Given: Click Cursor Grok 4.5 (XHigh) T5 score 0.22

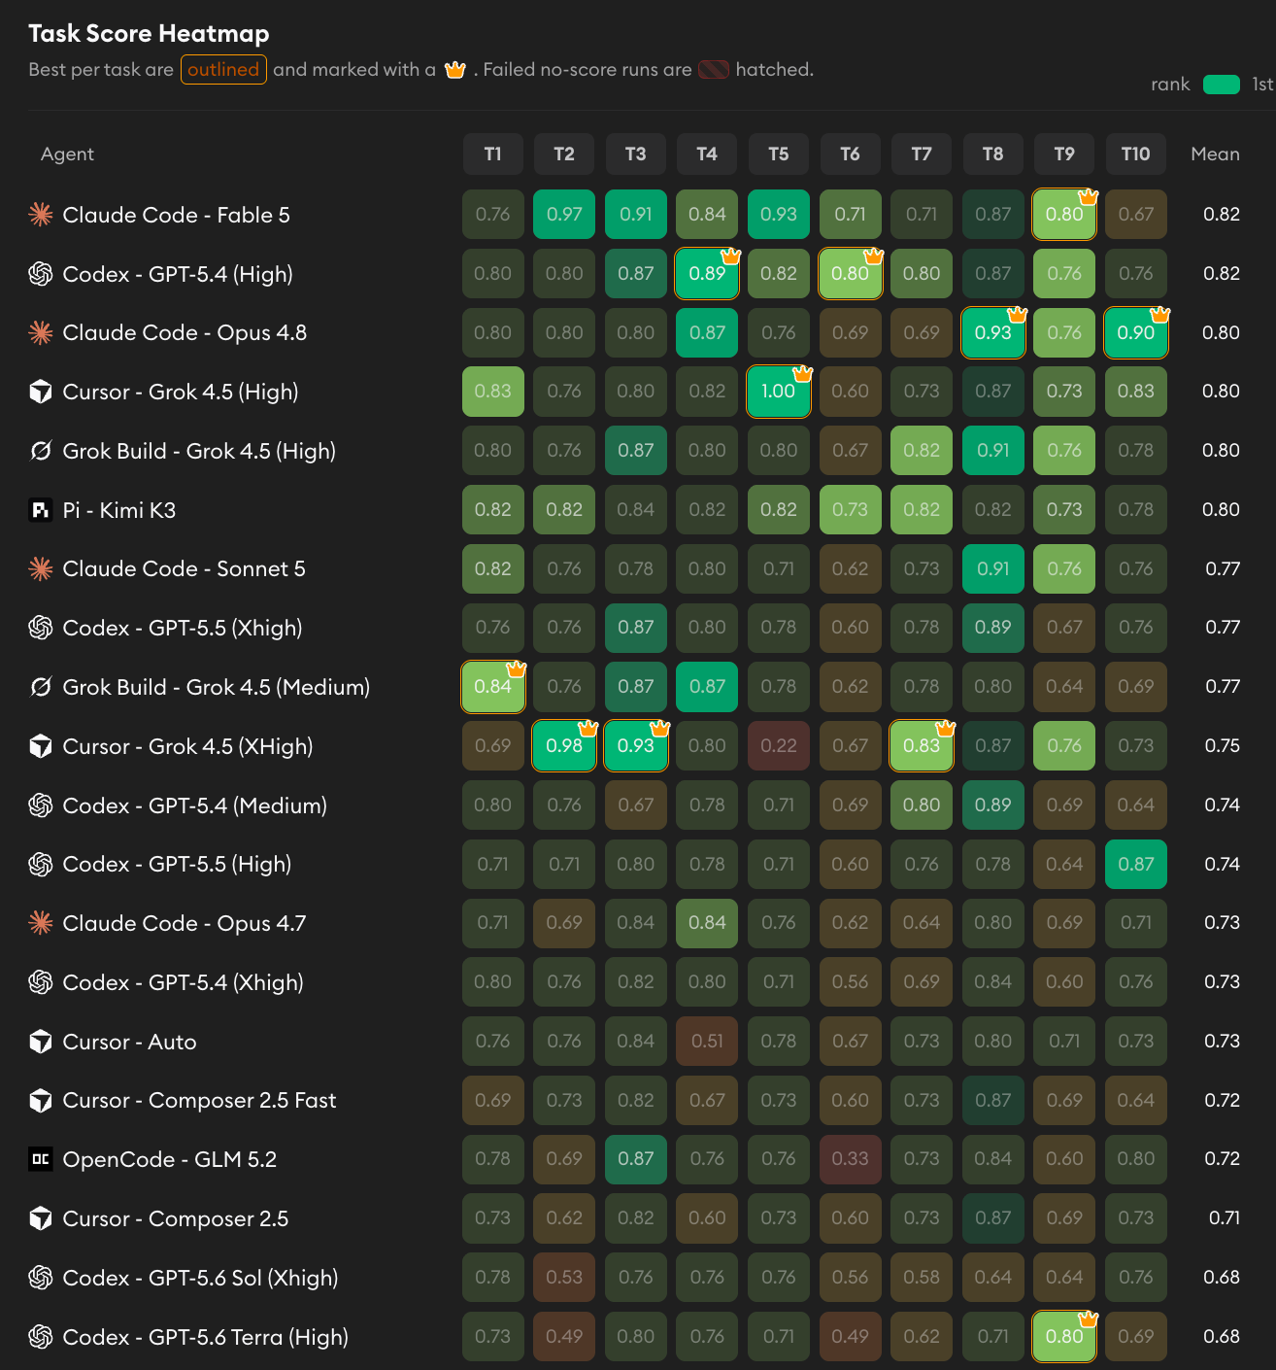Looking at the screenshot, I should click(779, 745).
